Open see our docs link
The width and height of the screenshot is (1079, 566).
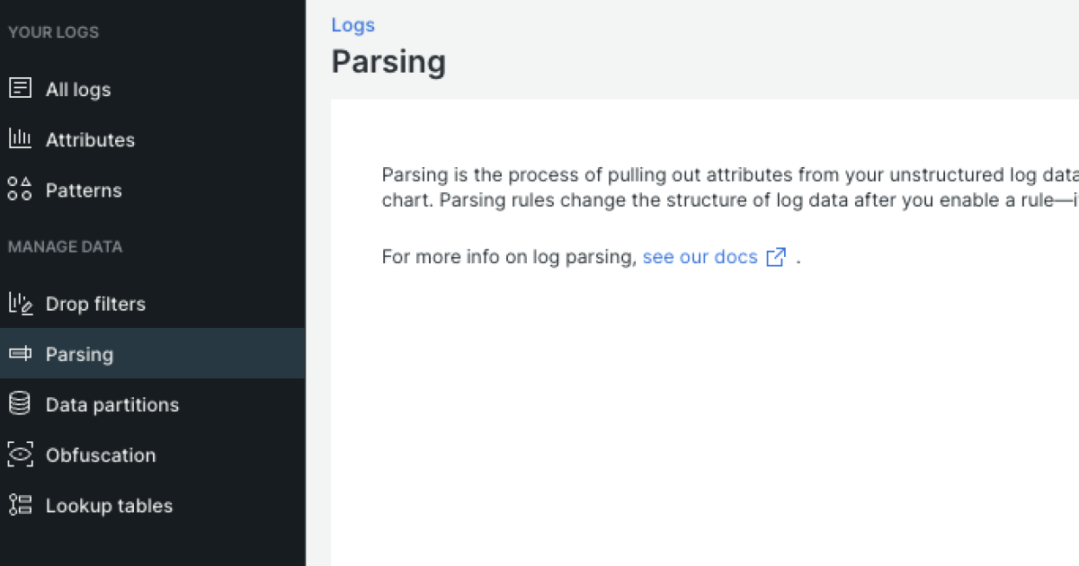point(700,257)
